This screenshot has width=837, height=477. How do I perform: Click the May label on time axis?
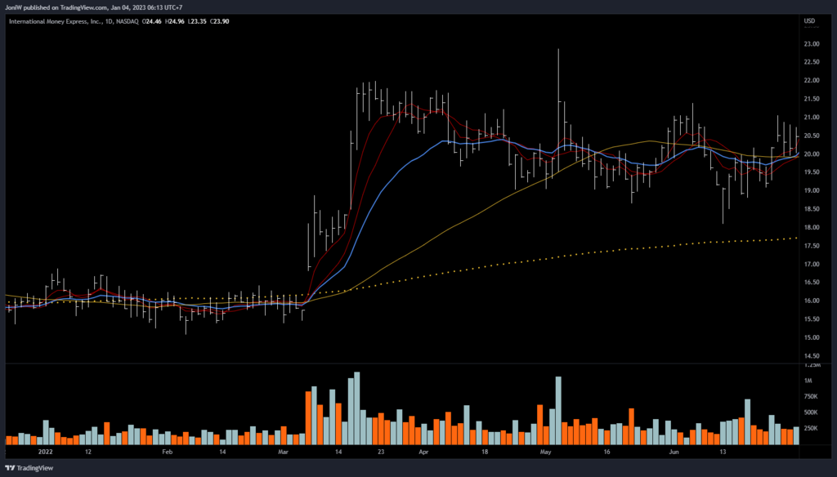[546, 451]
